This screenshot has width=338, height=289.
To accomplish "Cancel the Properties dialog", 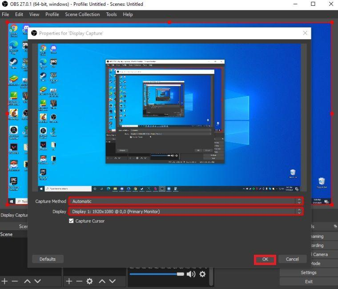I will pyautogui.click(x=292, y=259).
